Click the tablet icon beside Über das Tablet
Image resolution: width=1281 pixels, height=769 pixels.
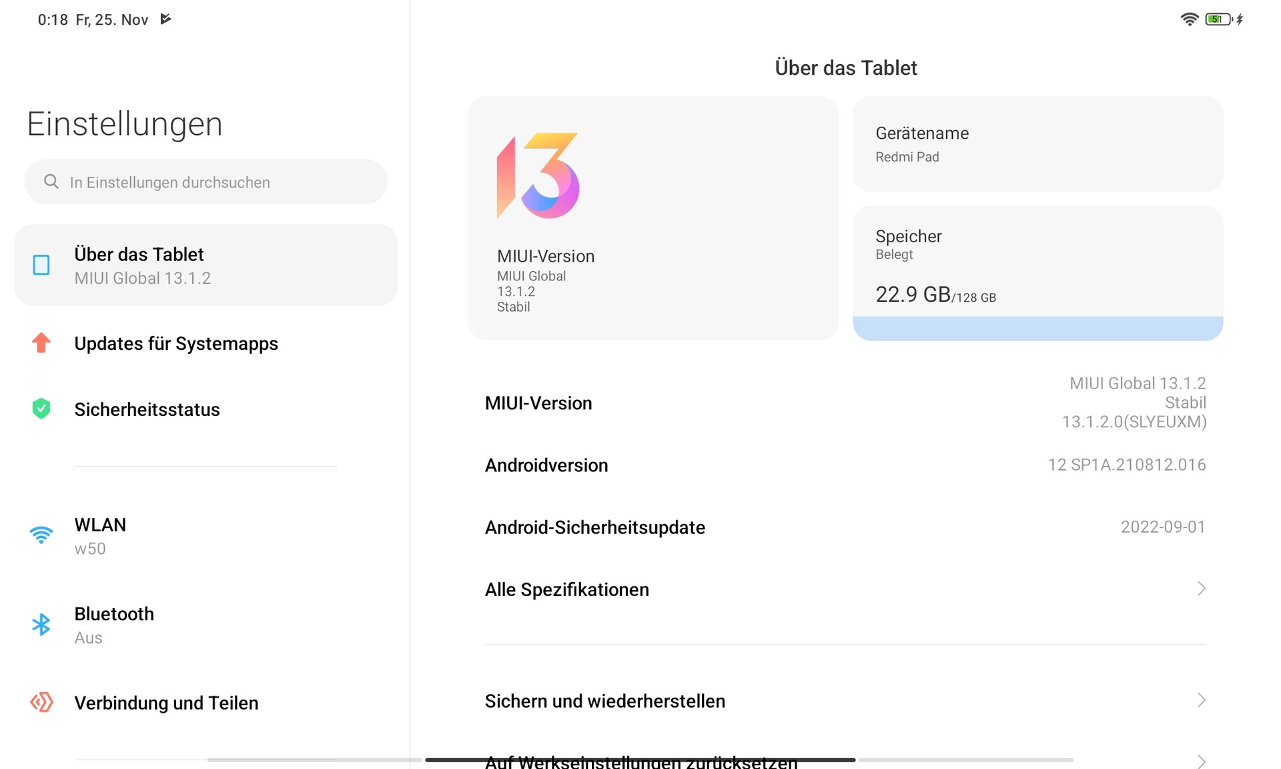[x=41, y=265]
